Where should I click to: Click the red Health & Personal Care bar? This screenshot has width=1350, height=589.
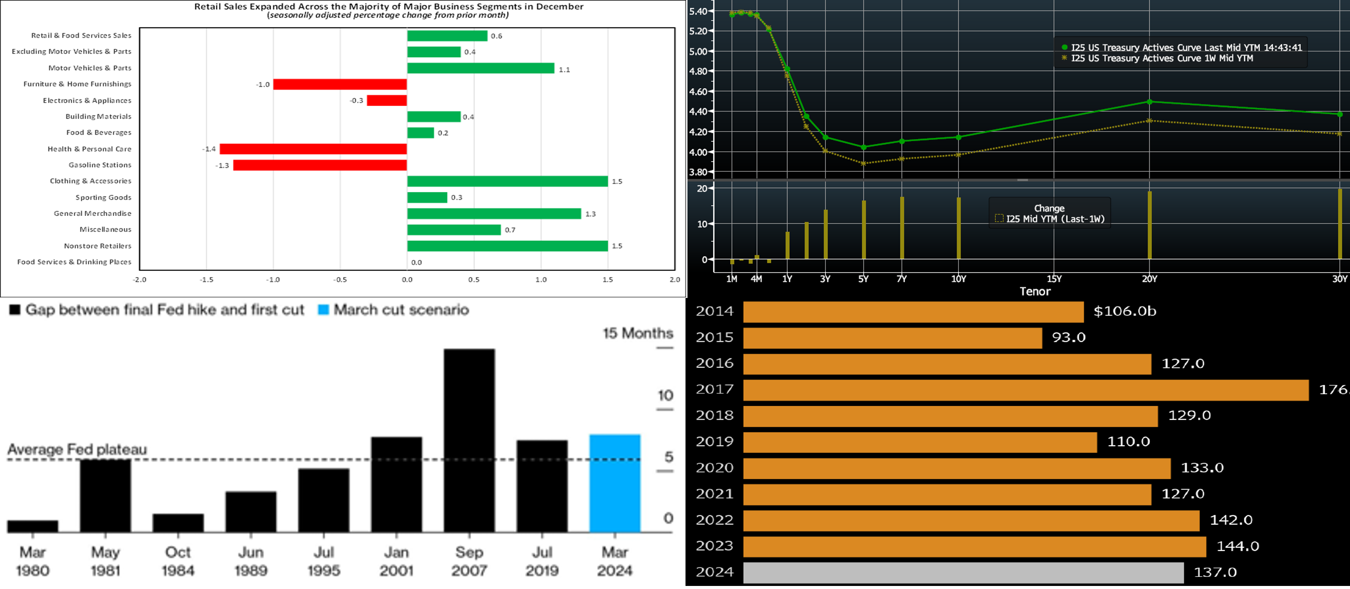coord(313,149)
